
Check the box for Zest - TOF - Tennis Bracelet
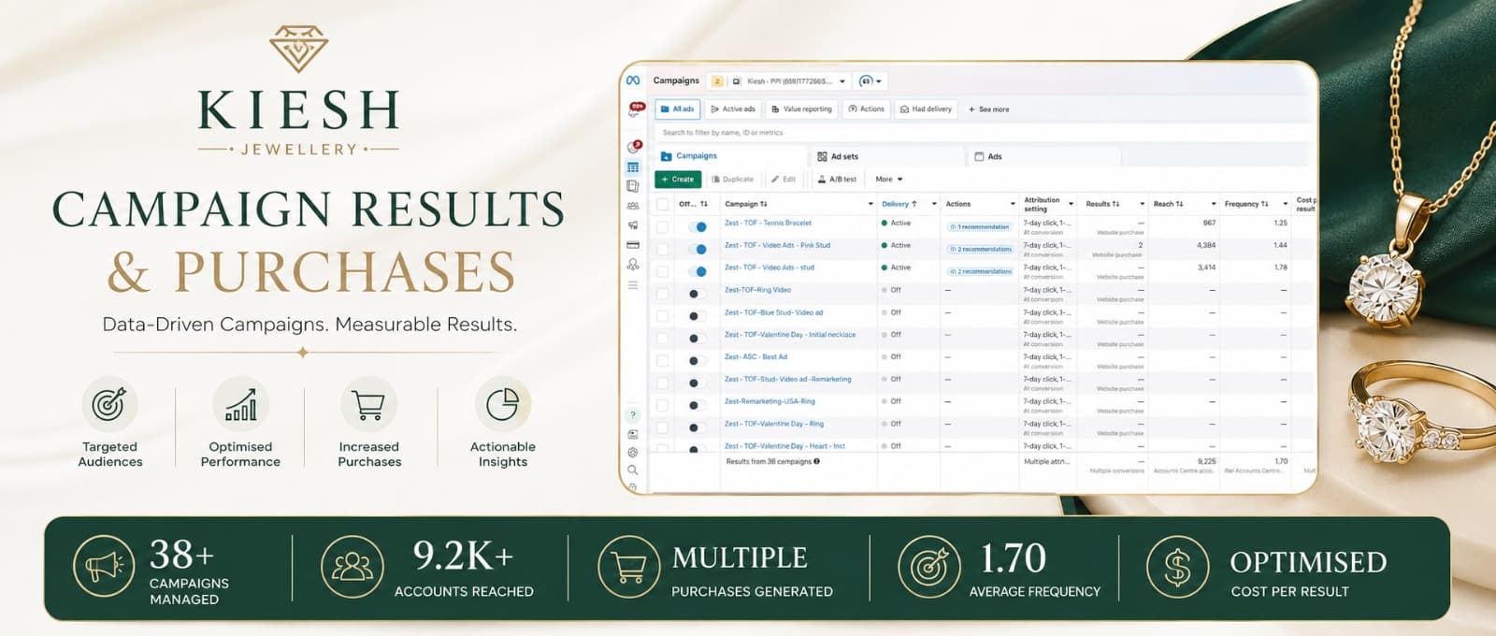pos(662,226)
